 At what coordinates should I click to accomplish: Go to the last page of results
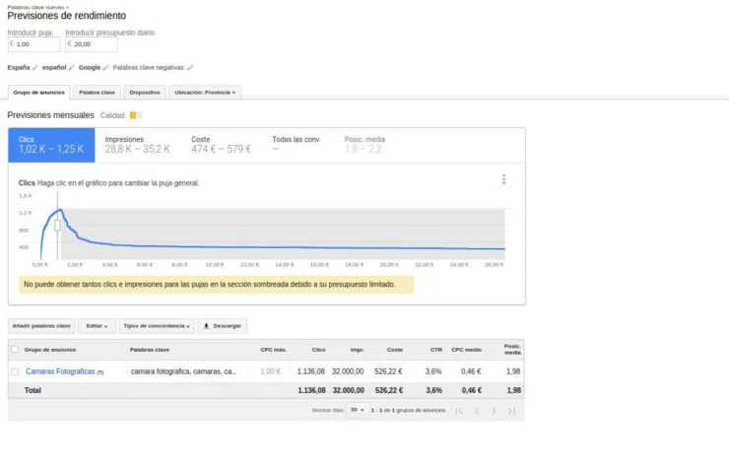pos(511,410)
